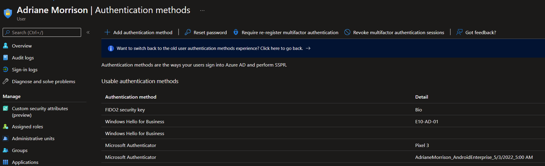The height and width of the screenshot is (166, 545).
Task: Select Revoke multifactor authentication sessions
Action: [399, 32]
